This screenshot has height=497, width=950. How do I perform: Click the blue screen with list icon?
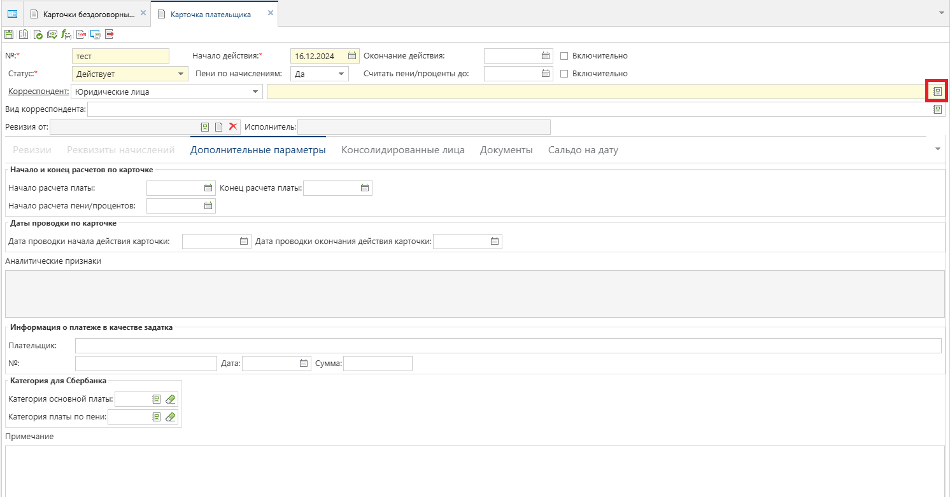pyautogui.click(x=96, y=34)
